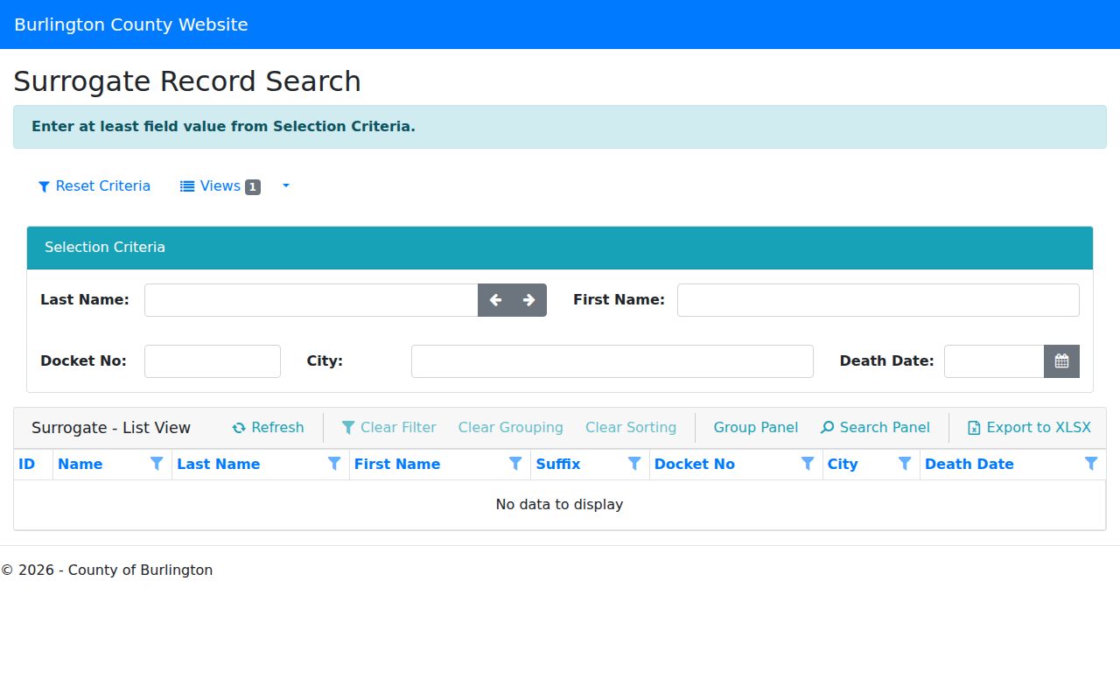Sort by the City column header

point(843,464)
